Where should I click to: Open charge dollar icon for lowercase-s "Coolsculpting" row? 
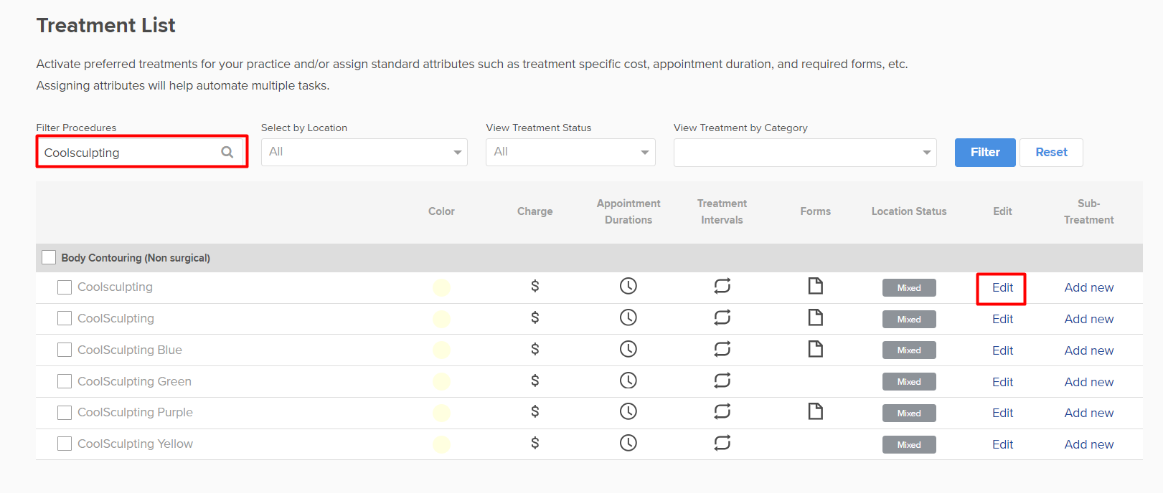pyautogui.click(x=535, y=286)
